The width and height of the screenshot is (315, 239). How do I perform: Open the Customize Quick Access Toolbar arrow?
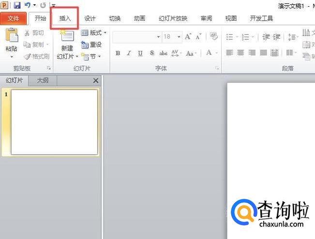tap(53, 5)
